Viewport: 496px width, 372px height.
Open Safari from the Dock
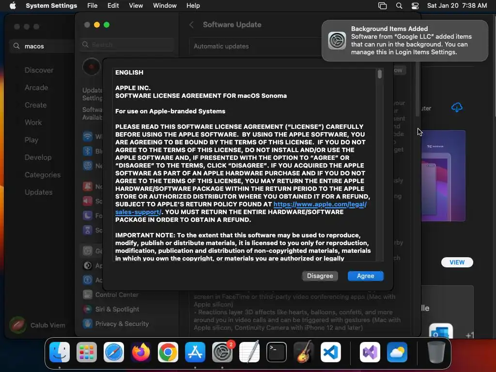point(113,352)
